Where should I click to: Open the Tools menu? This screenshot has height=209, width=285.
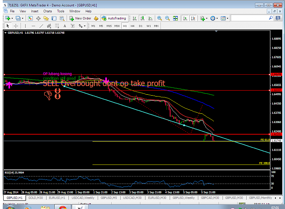point(61,11)
